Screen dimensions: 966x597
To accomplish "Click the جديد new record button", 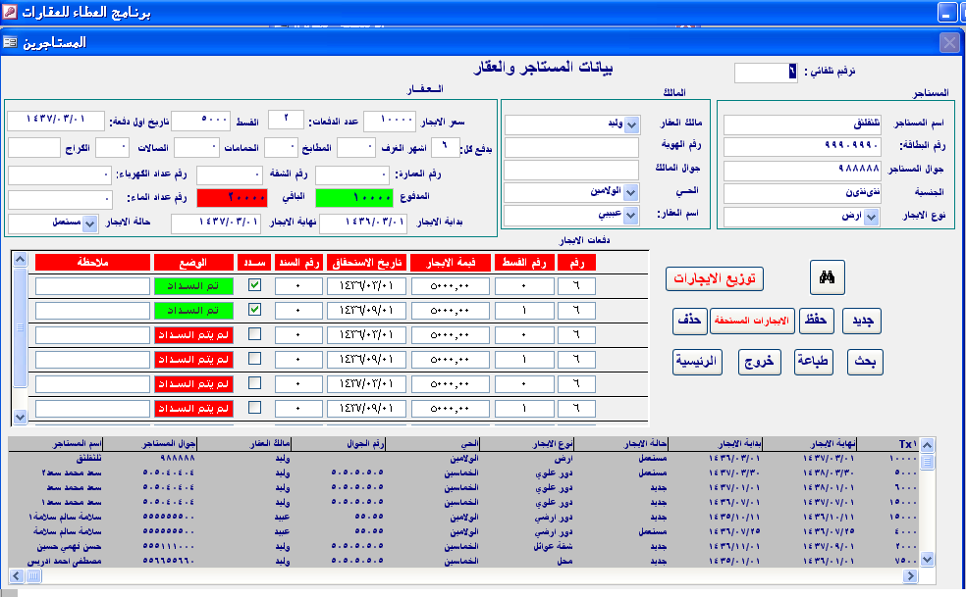I will [x=864, y=321].
